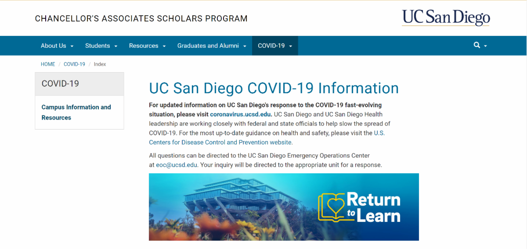Click the UC San Diego COVID-19 Information heading
The height and width of the screenshot is (249, 527).
point(274,88)
